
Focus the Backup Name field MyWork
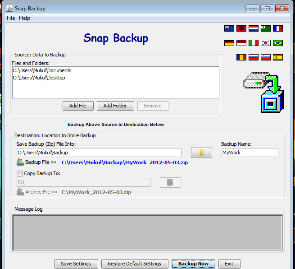[250, 153]
